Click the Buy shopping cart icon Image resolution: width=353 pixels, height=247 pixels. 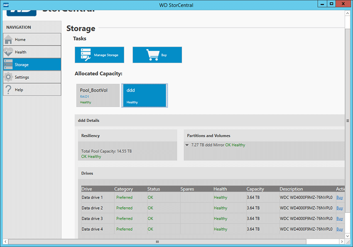tap(153, 55)
